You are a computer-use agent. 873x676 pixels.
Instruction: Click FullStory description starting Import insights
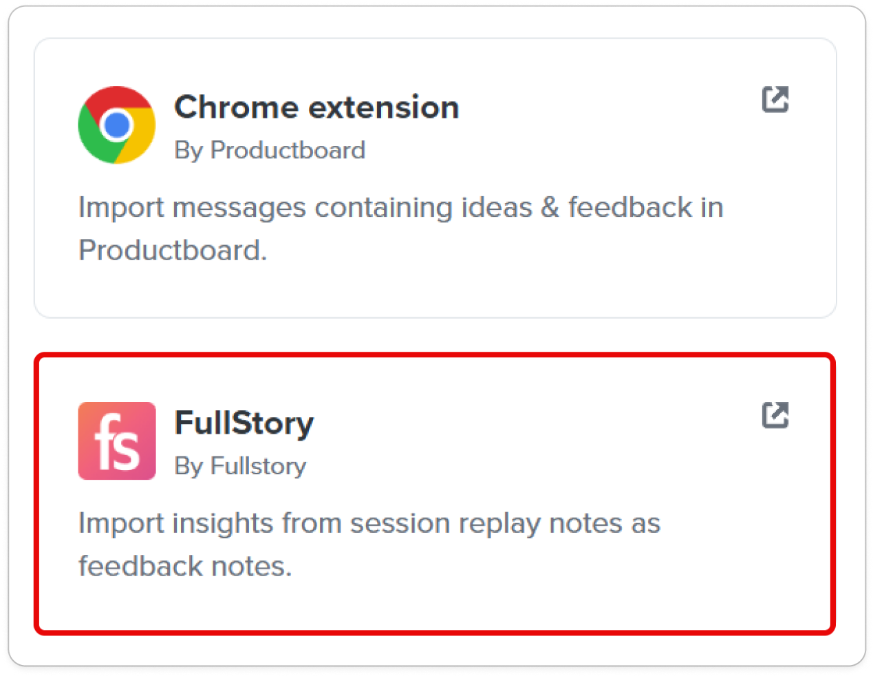pos(369,545)
